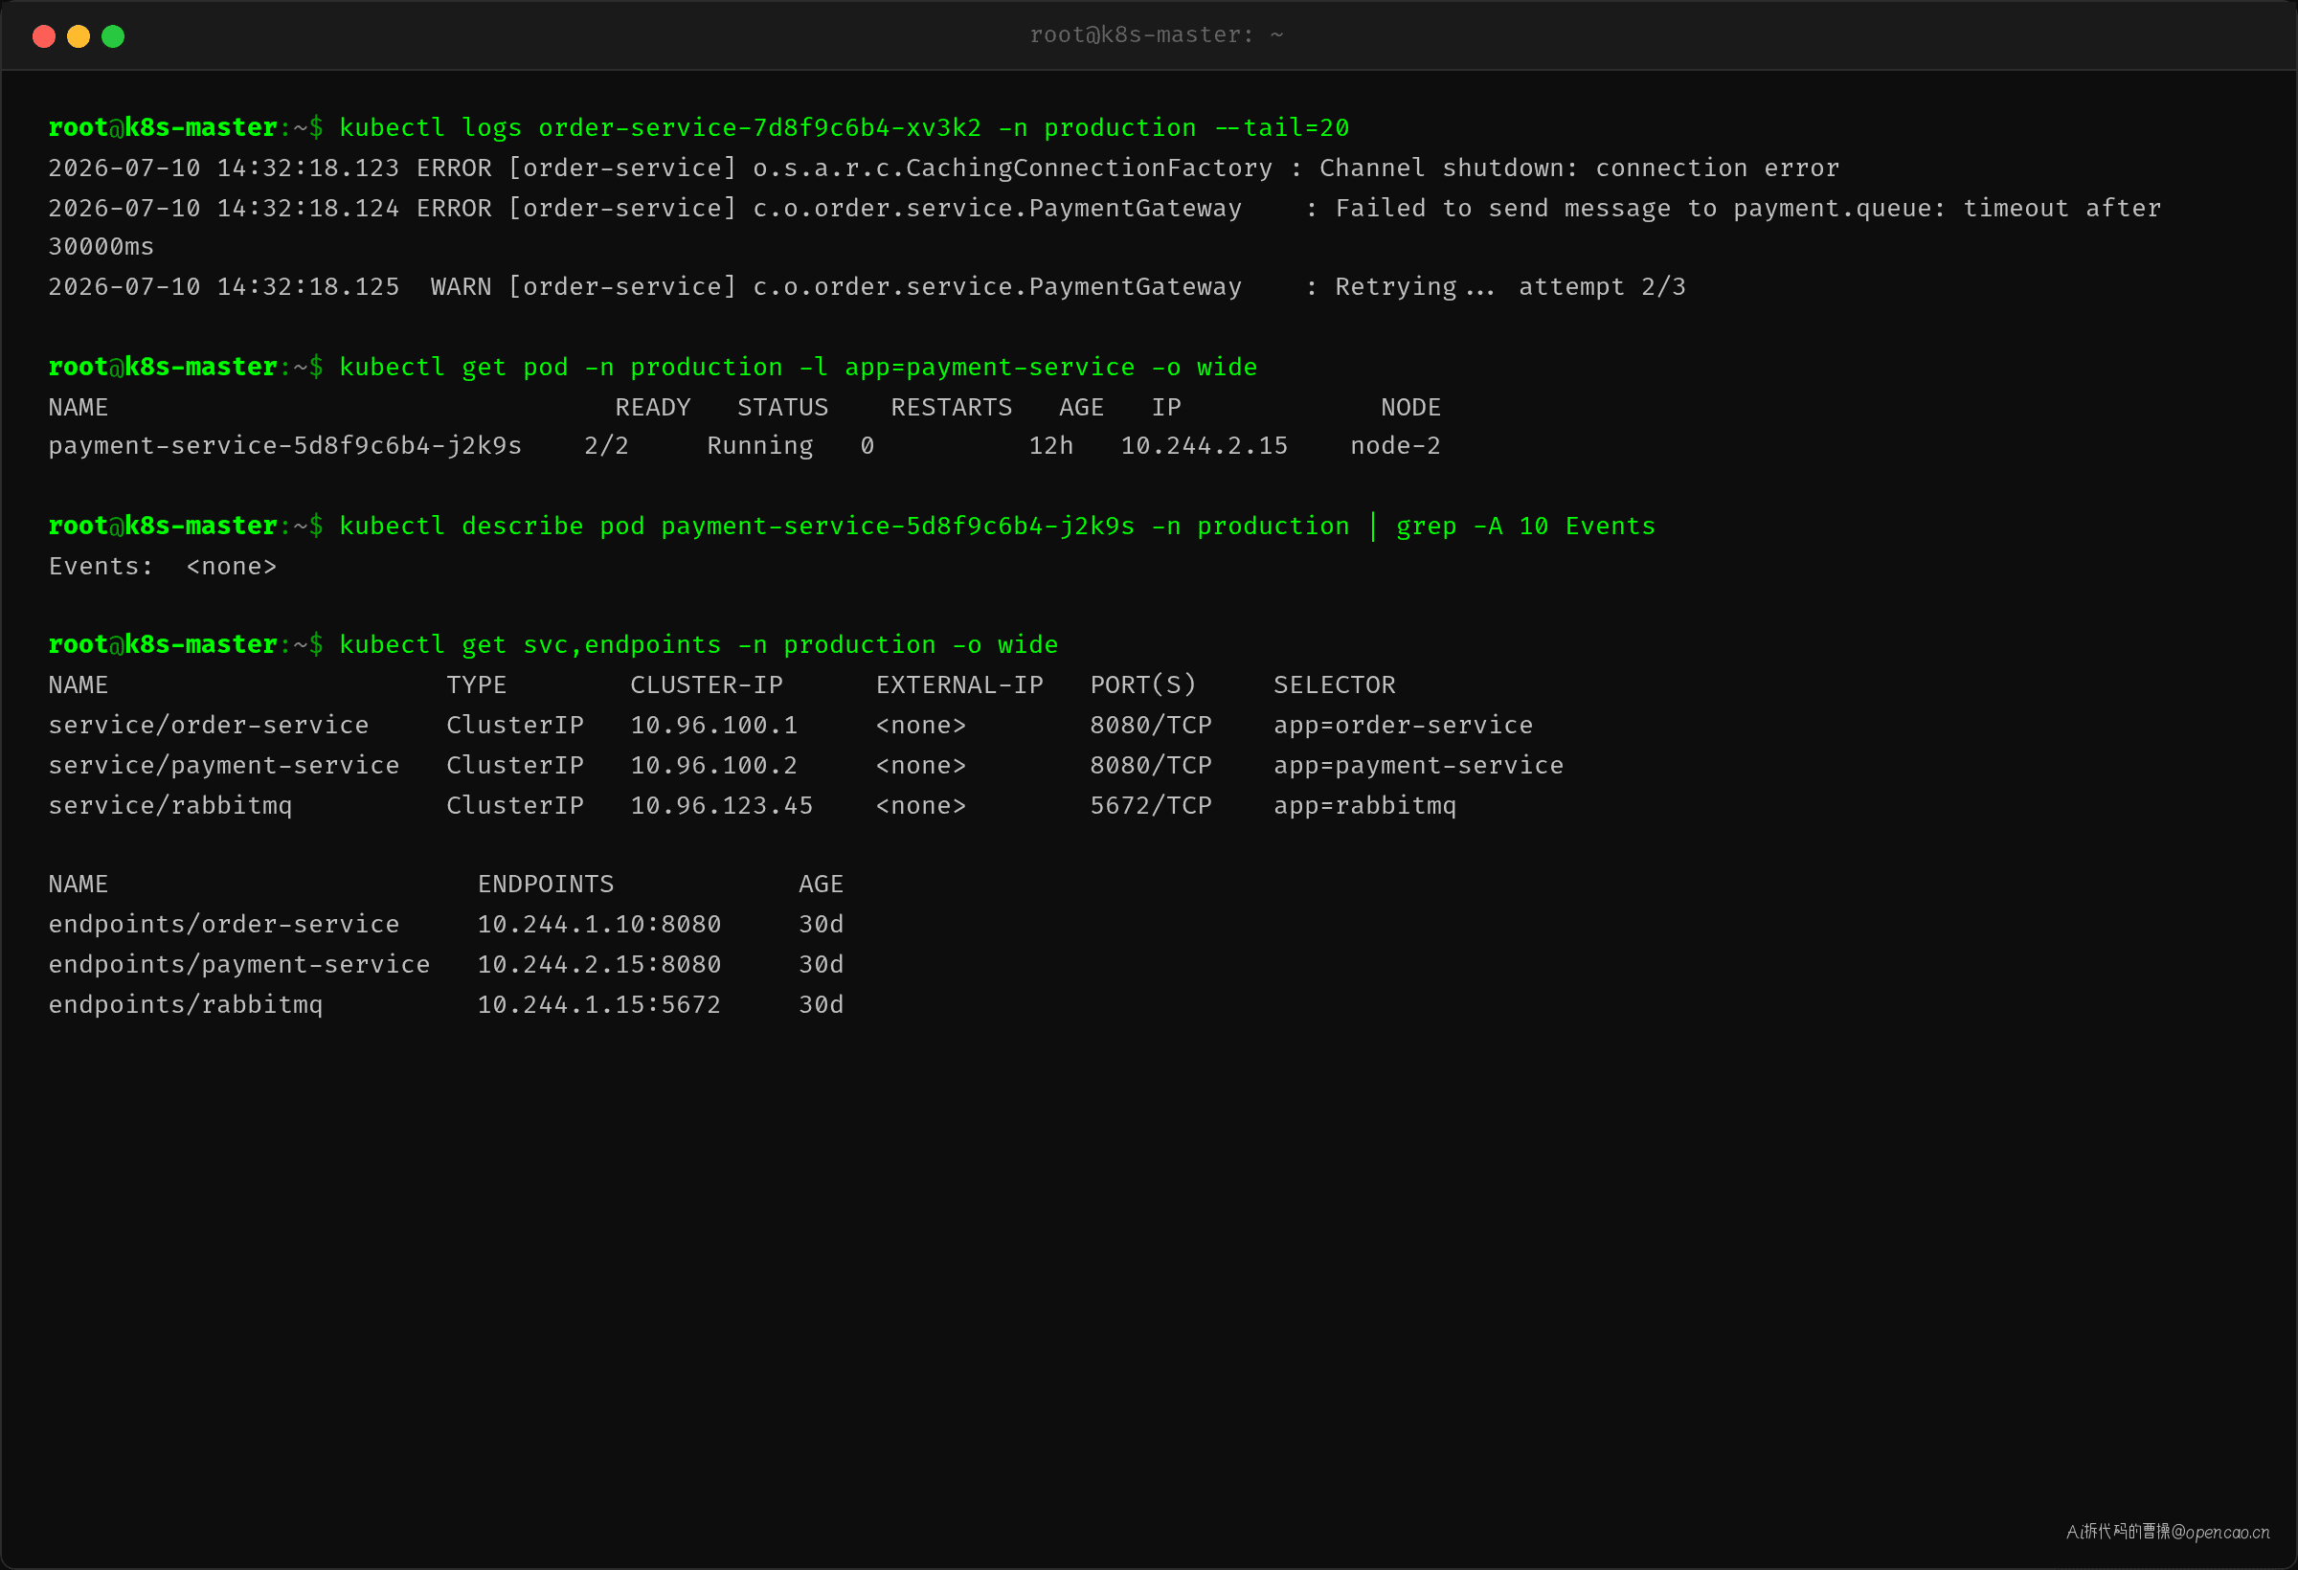Click the red close window button
Screen dimensions: 2298x1570
(43, 36)
